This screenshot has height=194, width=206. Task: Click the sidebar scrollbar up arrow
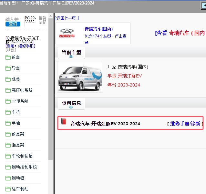coord(51,16)
